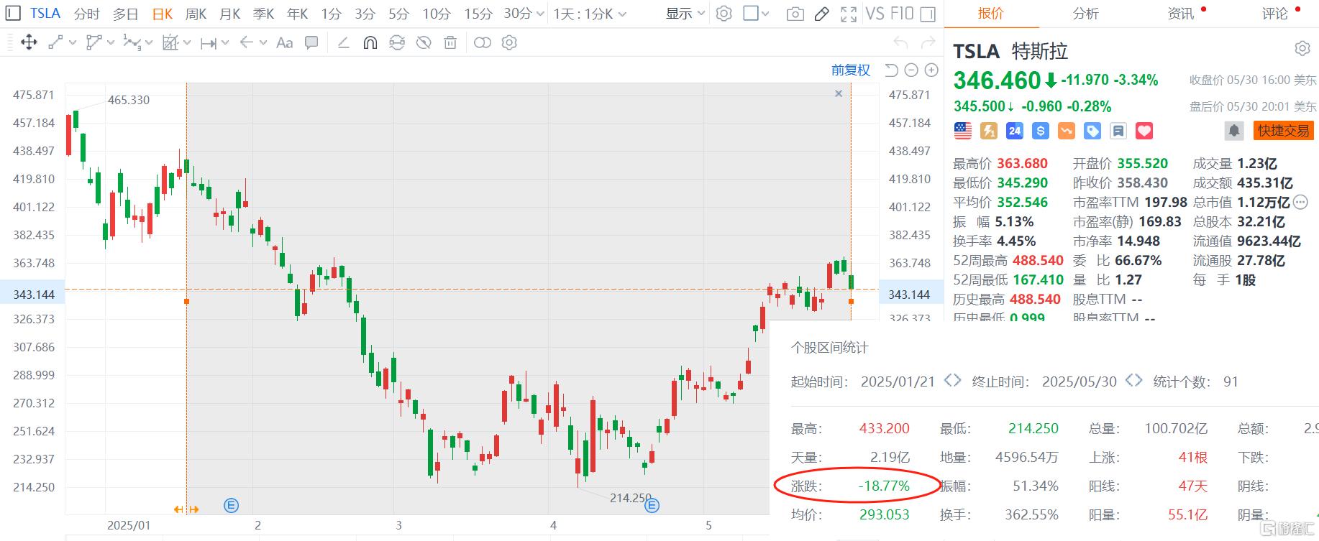The height and width of the screenshot is (541, 1319).
Task: Toggle the left sidebar panel icon
Action: point(14,14)
